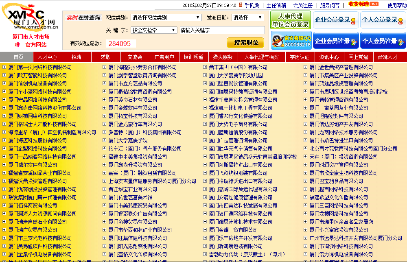Select the 交流会 tab
407x262 pixels.
point(135,57)
